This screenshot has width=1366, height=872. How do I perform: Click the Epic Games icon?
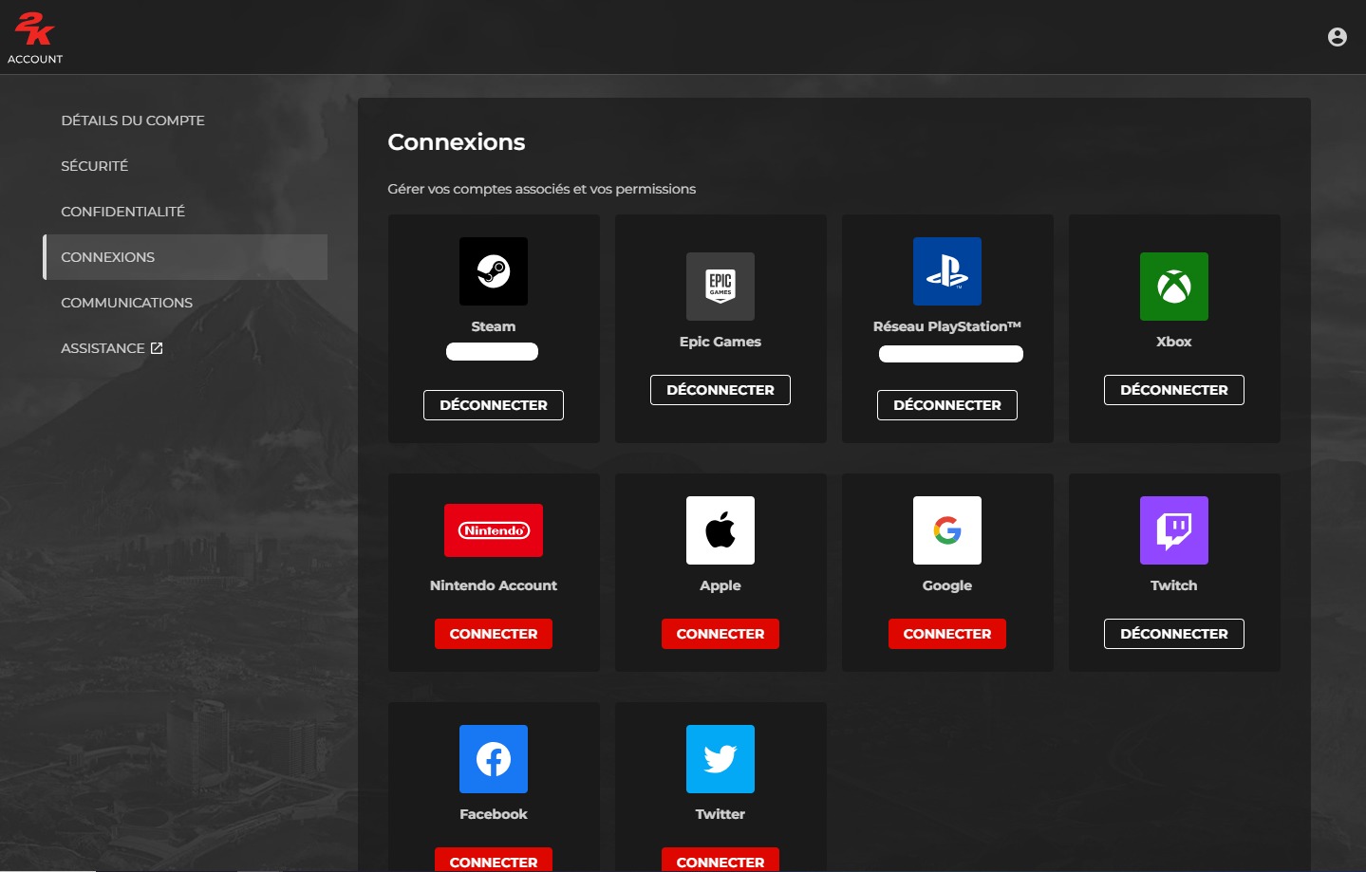pos(720,287)
